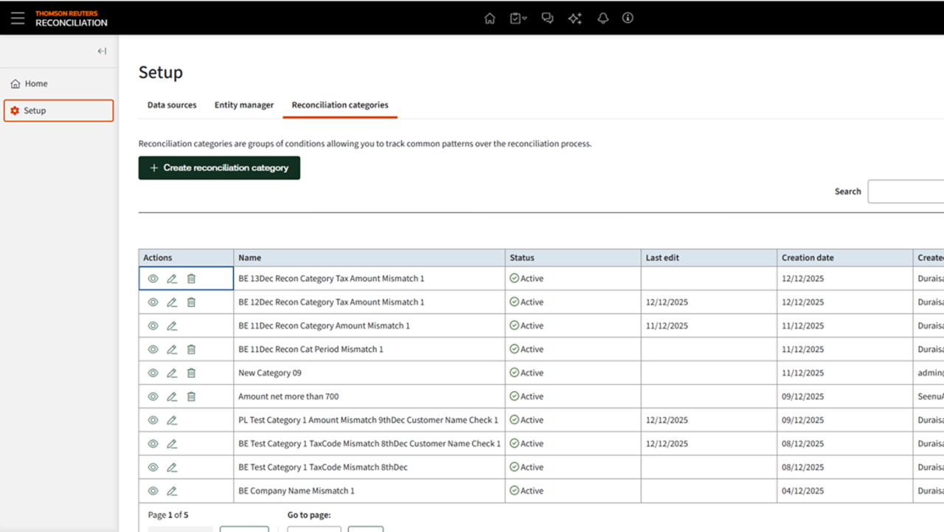The height and width of the screenshot is (532, 944).
Task: Go to Home in the sidebar
Action: [35, 84]
